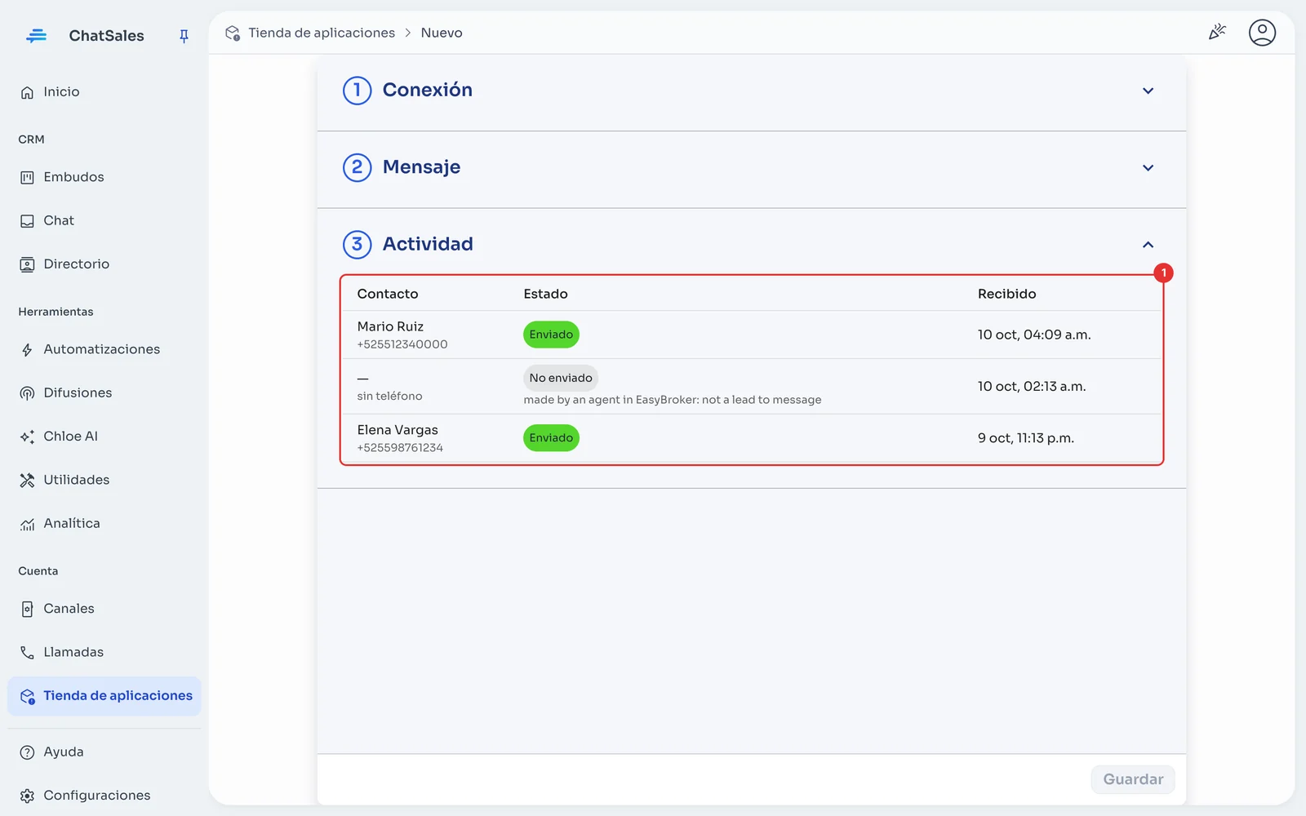Viewport: 1306px width, 816px height.
Task: Click the Llamadas phone icon
Action: click(x=27, y=653)
